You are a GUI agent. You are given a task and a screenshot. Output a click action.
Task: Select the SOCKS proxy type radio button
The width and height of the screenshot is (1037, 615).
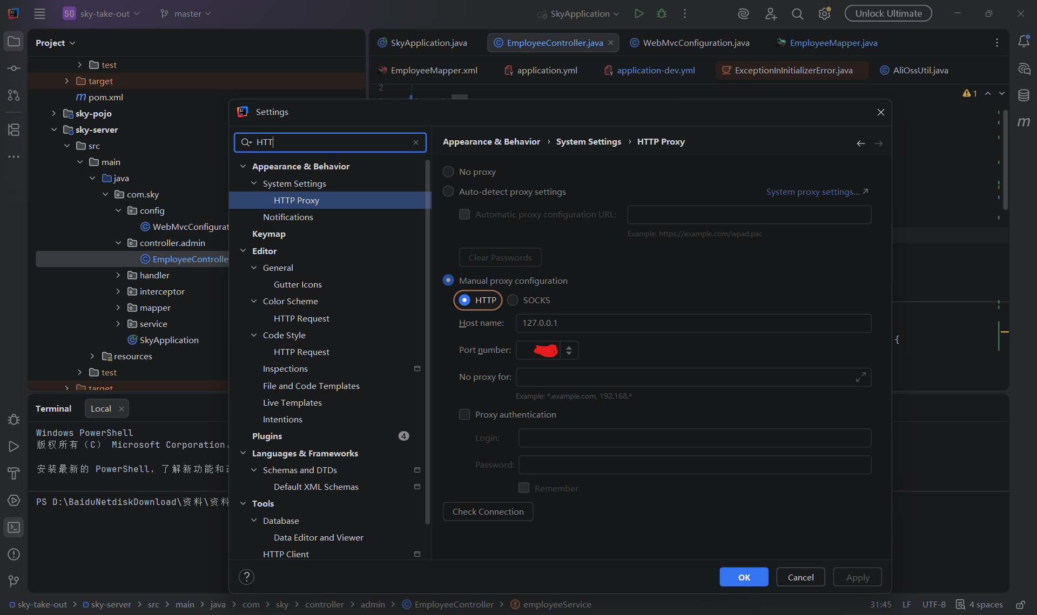[513, 300]
